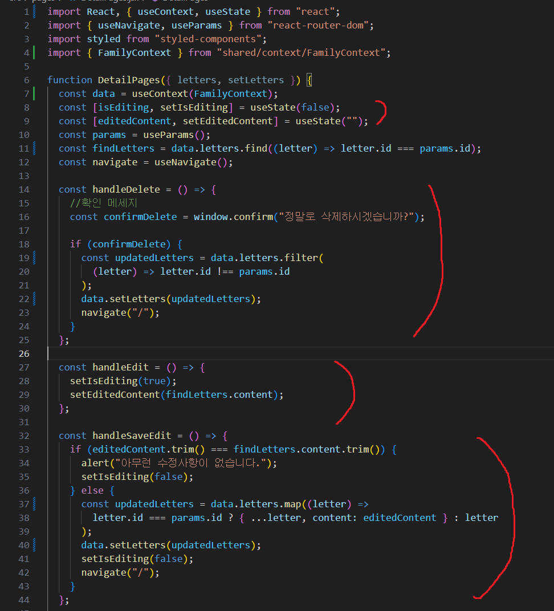Click the navigate("/") call on line 42

tap(117, 572)
